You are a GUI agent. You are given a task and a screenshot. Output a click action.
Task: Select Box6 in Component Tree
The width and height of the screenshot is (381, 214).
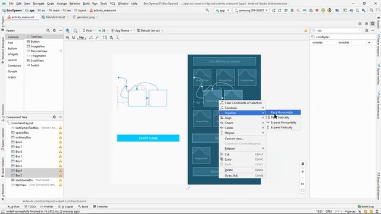(x=18, y=142)
